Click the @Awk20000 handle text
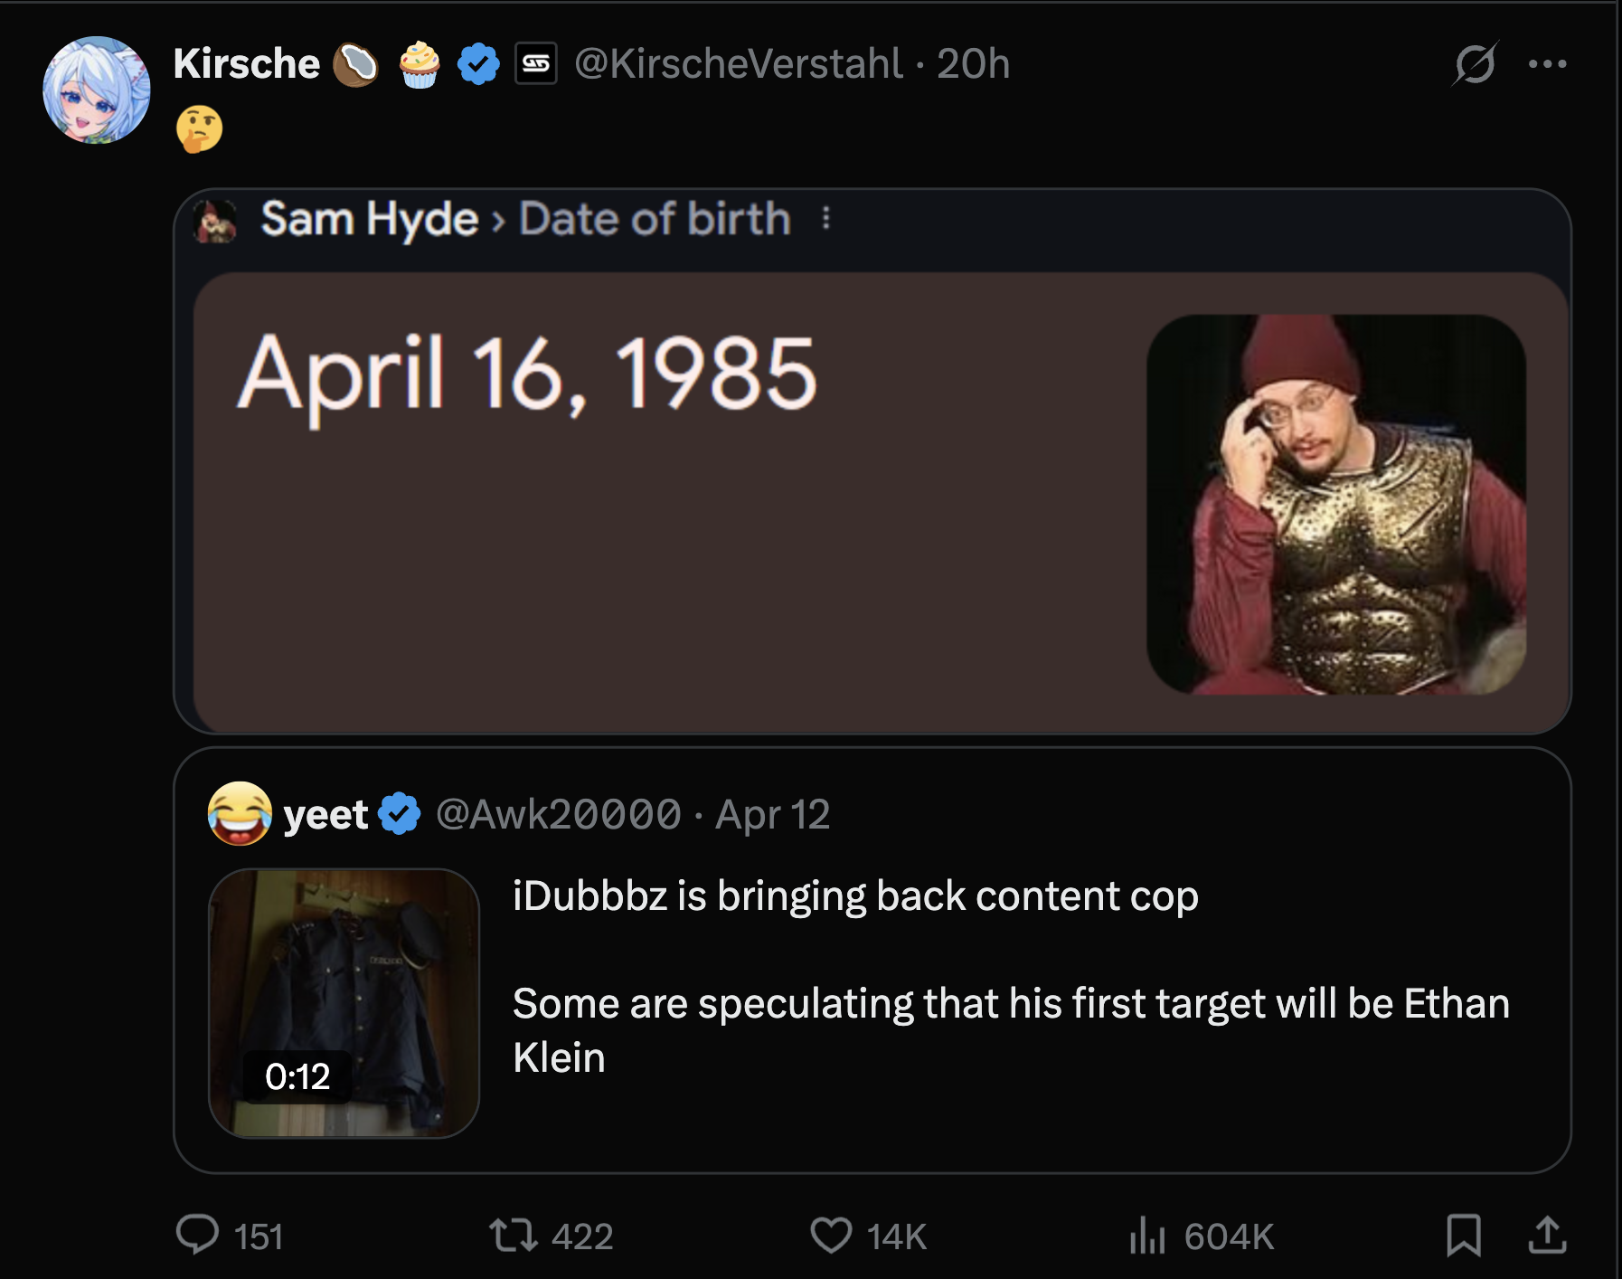Viewport: 1622px width, 1279px height. tap(558, 814)
